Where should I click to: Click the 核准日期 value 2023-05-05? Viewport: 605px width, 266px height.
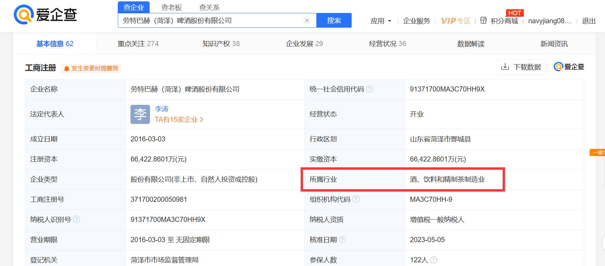[x=427, y=240]
